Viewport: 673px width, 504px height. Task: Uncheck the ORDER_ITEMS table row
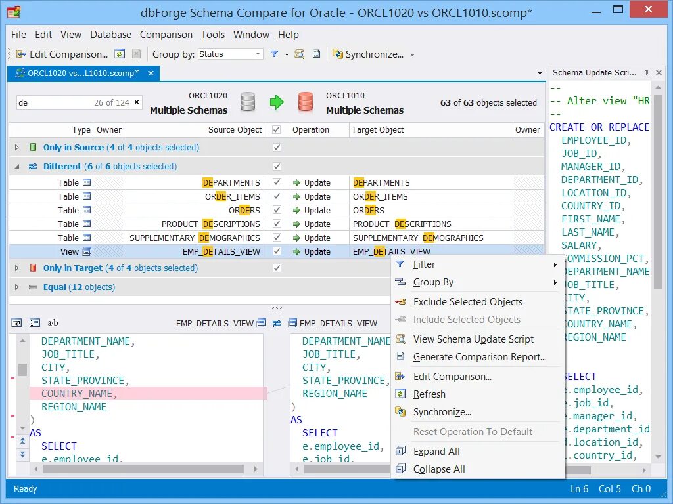pos(277,196)
